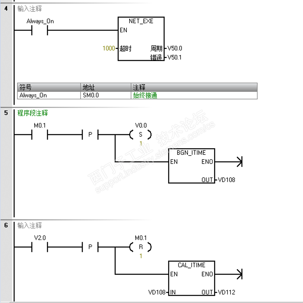Select the SM0.0 address cell in symbol table

[x=106, y=95]
